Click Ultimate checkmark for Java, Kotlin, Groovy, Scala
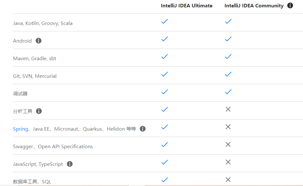Screen dimensions: 303x186 click(x=165, y=21)
